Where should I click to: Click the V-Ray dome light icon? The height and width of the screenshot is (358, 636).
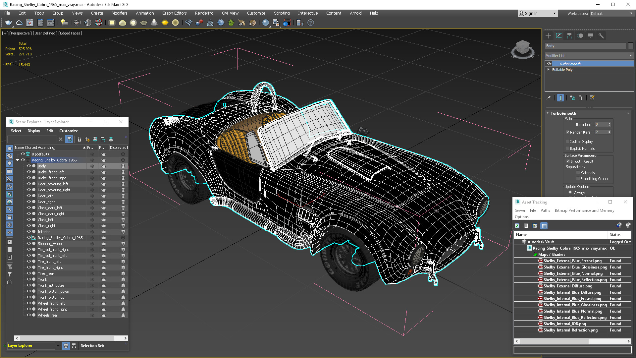click(123, 23)
